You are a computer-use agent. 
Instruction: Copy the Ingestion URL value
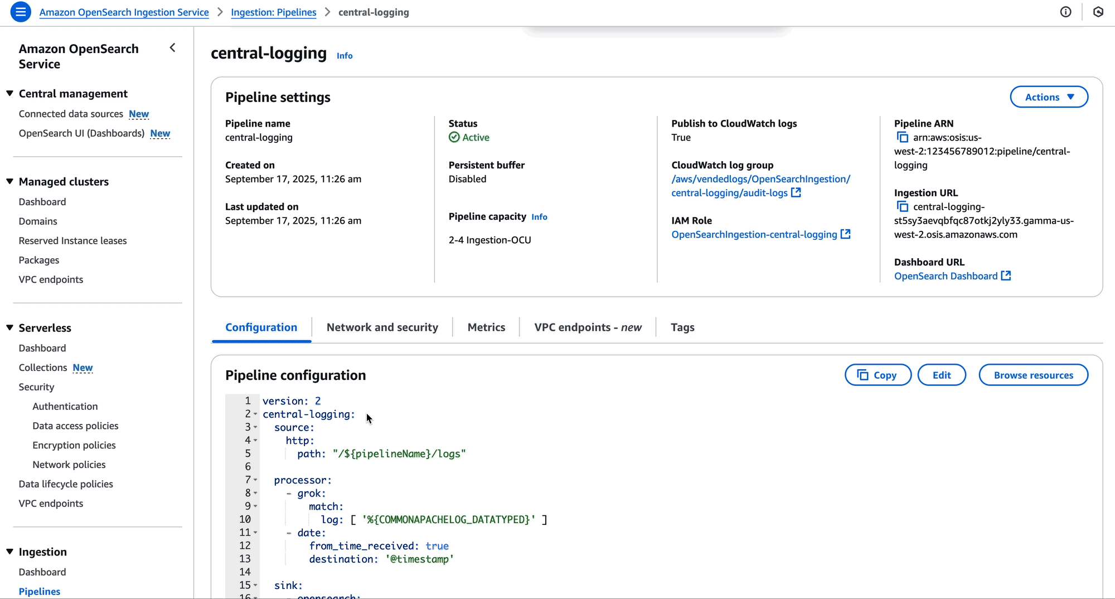(902, 207)
